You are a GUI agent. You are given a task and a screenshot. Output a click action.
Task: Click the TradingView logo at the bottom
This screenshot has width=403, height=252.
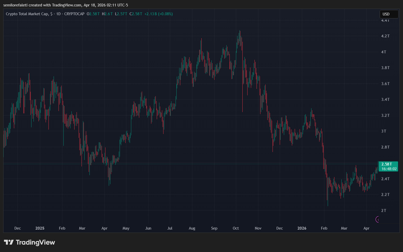point(29,242)
